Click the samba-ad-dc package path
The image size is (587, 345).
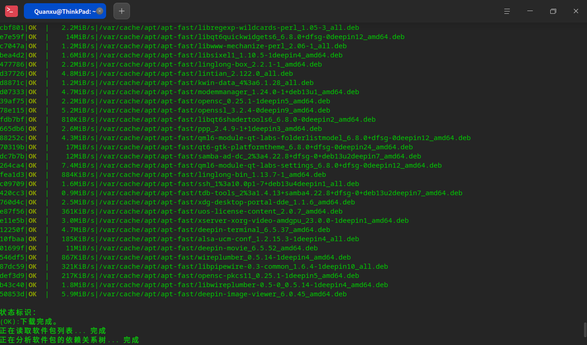(260, 156)
